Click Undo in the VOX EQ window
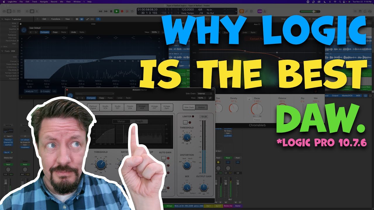The height and width of the screenshot is (210, 374). click(x=73, y=32)
